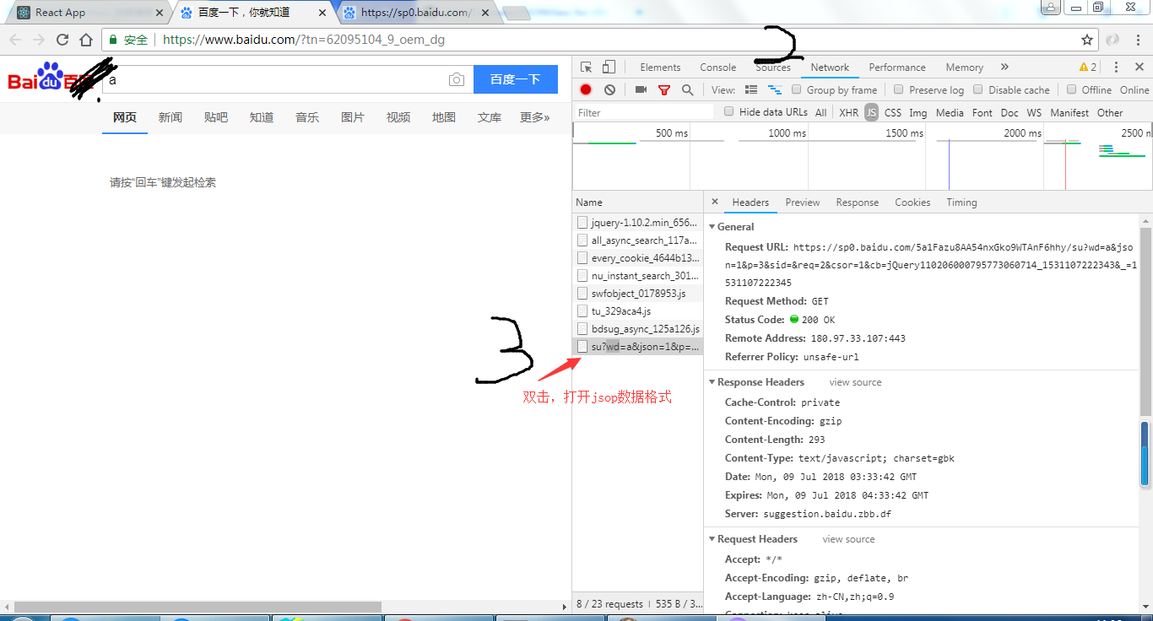Open the 图片 link on Baidu
Screen dimensions: 1153x621
tap(353, 117)
